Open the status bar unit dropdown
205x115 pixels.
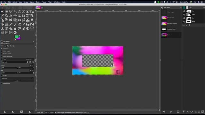(47, 112)
